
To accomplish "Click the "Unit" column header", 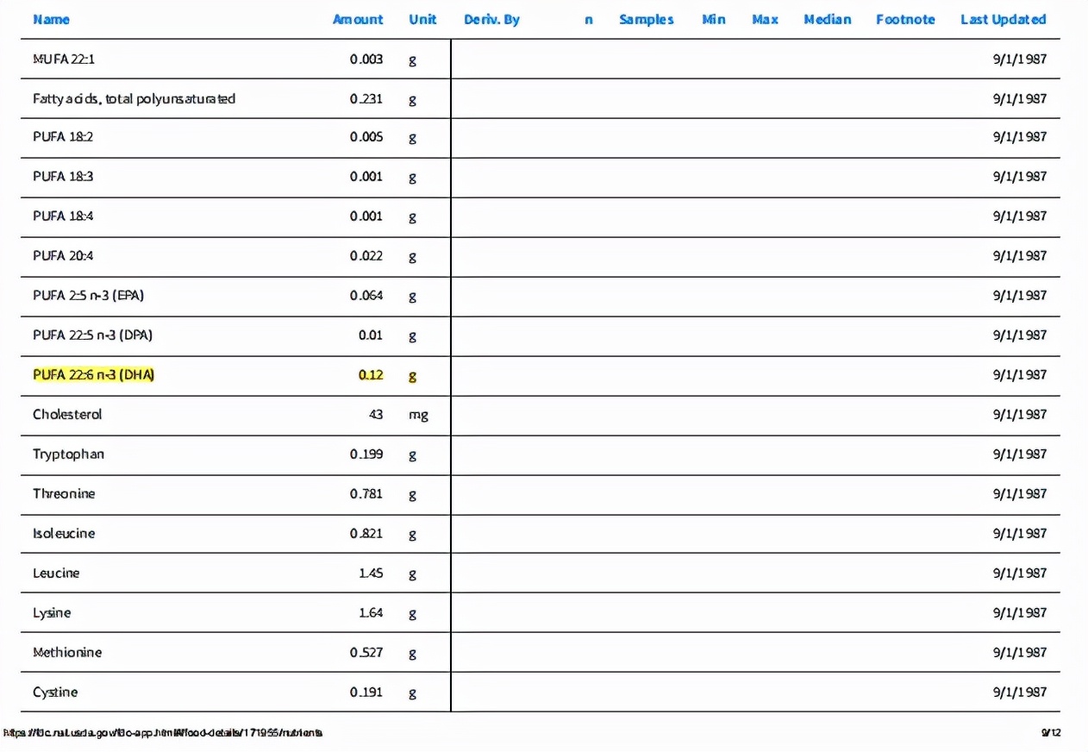I will (x=422, y=19).
